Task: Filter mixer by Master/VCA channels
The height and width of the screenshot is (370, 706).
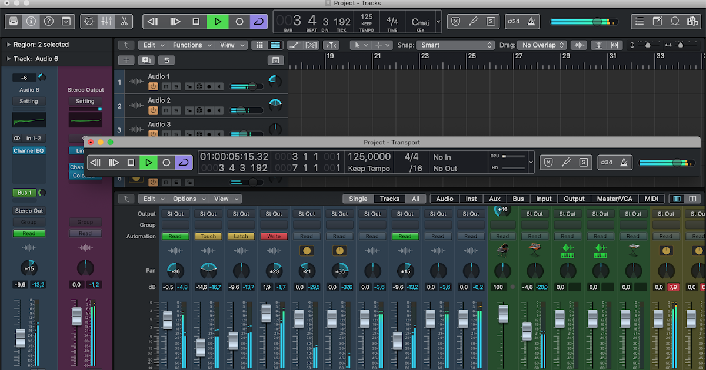Action: [614, 199]
